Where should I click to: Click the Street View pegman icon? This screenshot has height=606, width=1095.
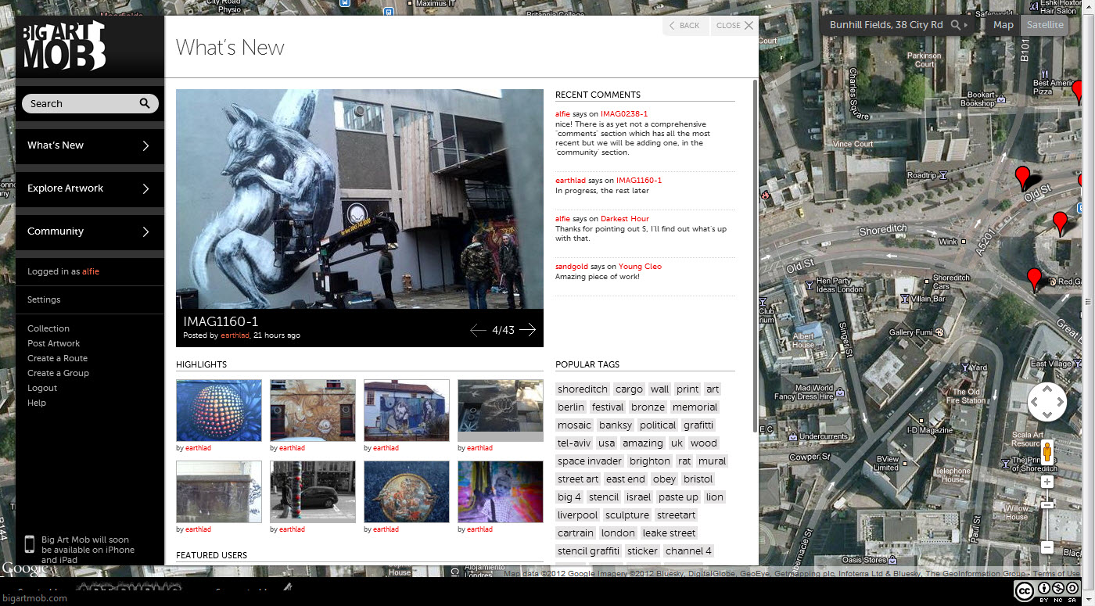[1047, 454]
